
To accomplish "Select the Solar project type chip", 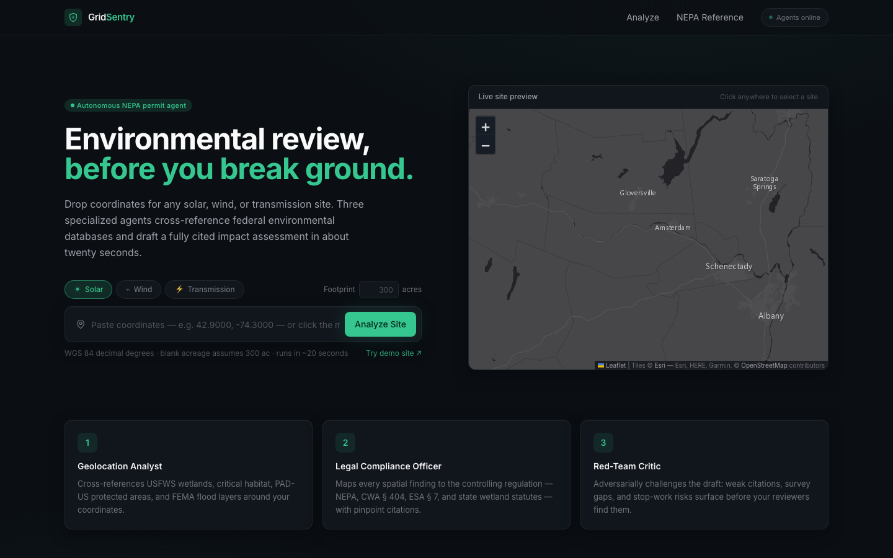I will (88, 290).
